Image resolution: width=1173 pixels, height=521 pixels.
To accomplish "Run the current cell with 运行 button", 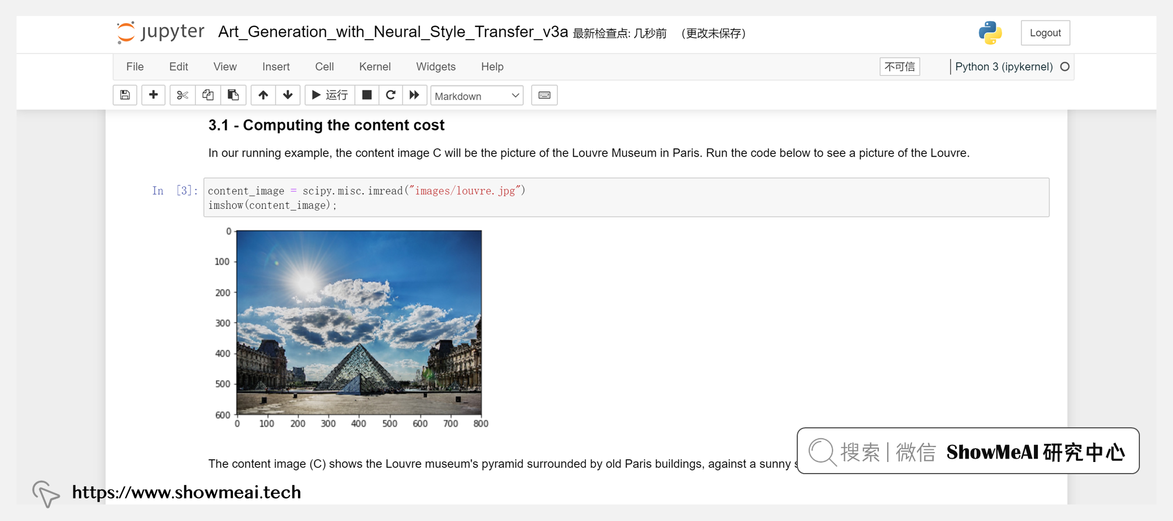I will coord(330,95).
